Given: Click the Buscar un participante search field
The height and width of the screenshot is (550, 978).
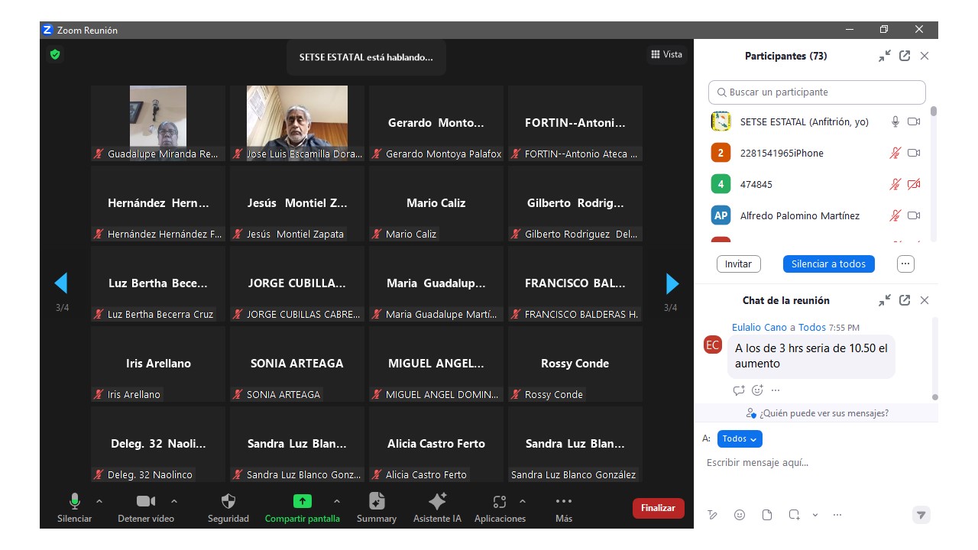Looking at the screenshot, I should [816, 92].
